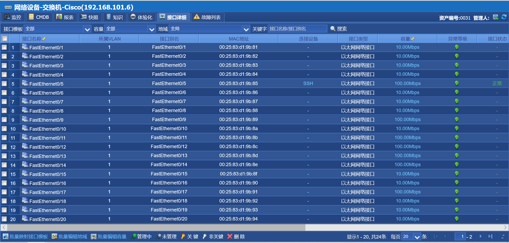Image resolution: width=509 pixels, height=243 pixels.
Task: Click 未管理 grey status icon
Action: (159, 236)
